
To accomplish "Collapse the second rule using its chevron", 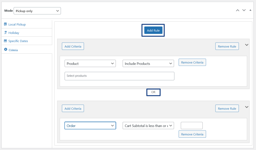I will tap(247, 107).
